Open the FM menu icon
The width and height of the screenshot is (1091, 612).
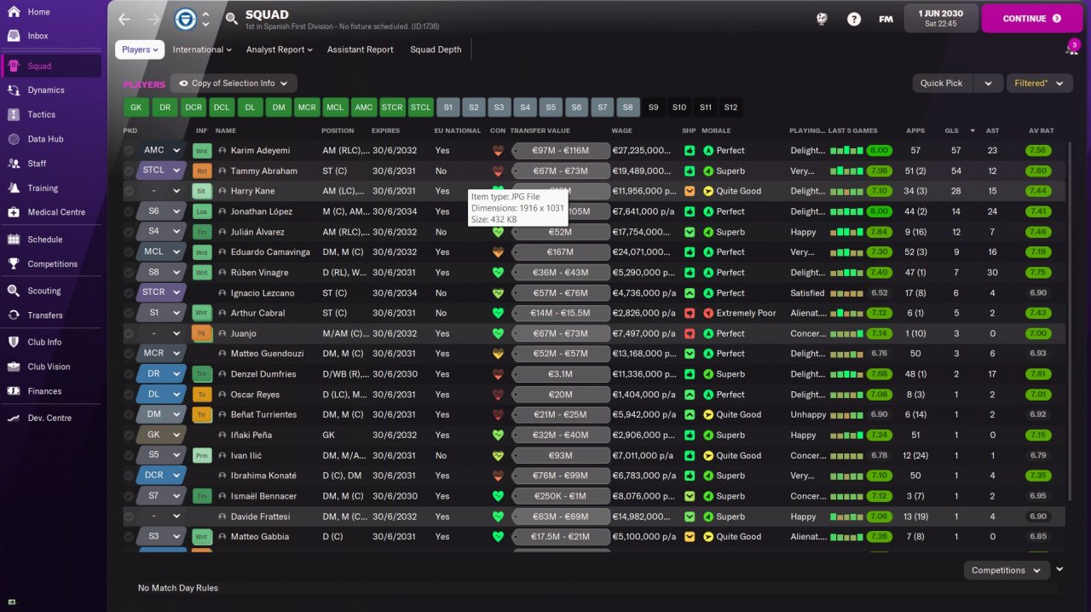point(886,19)
